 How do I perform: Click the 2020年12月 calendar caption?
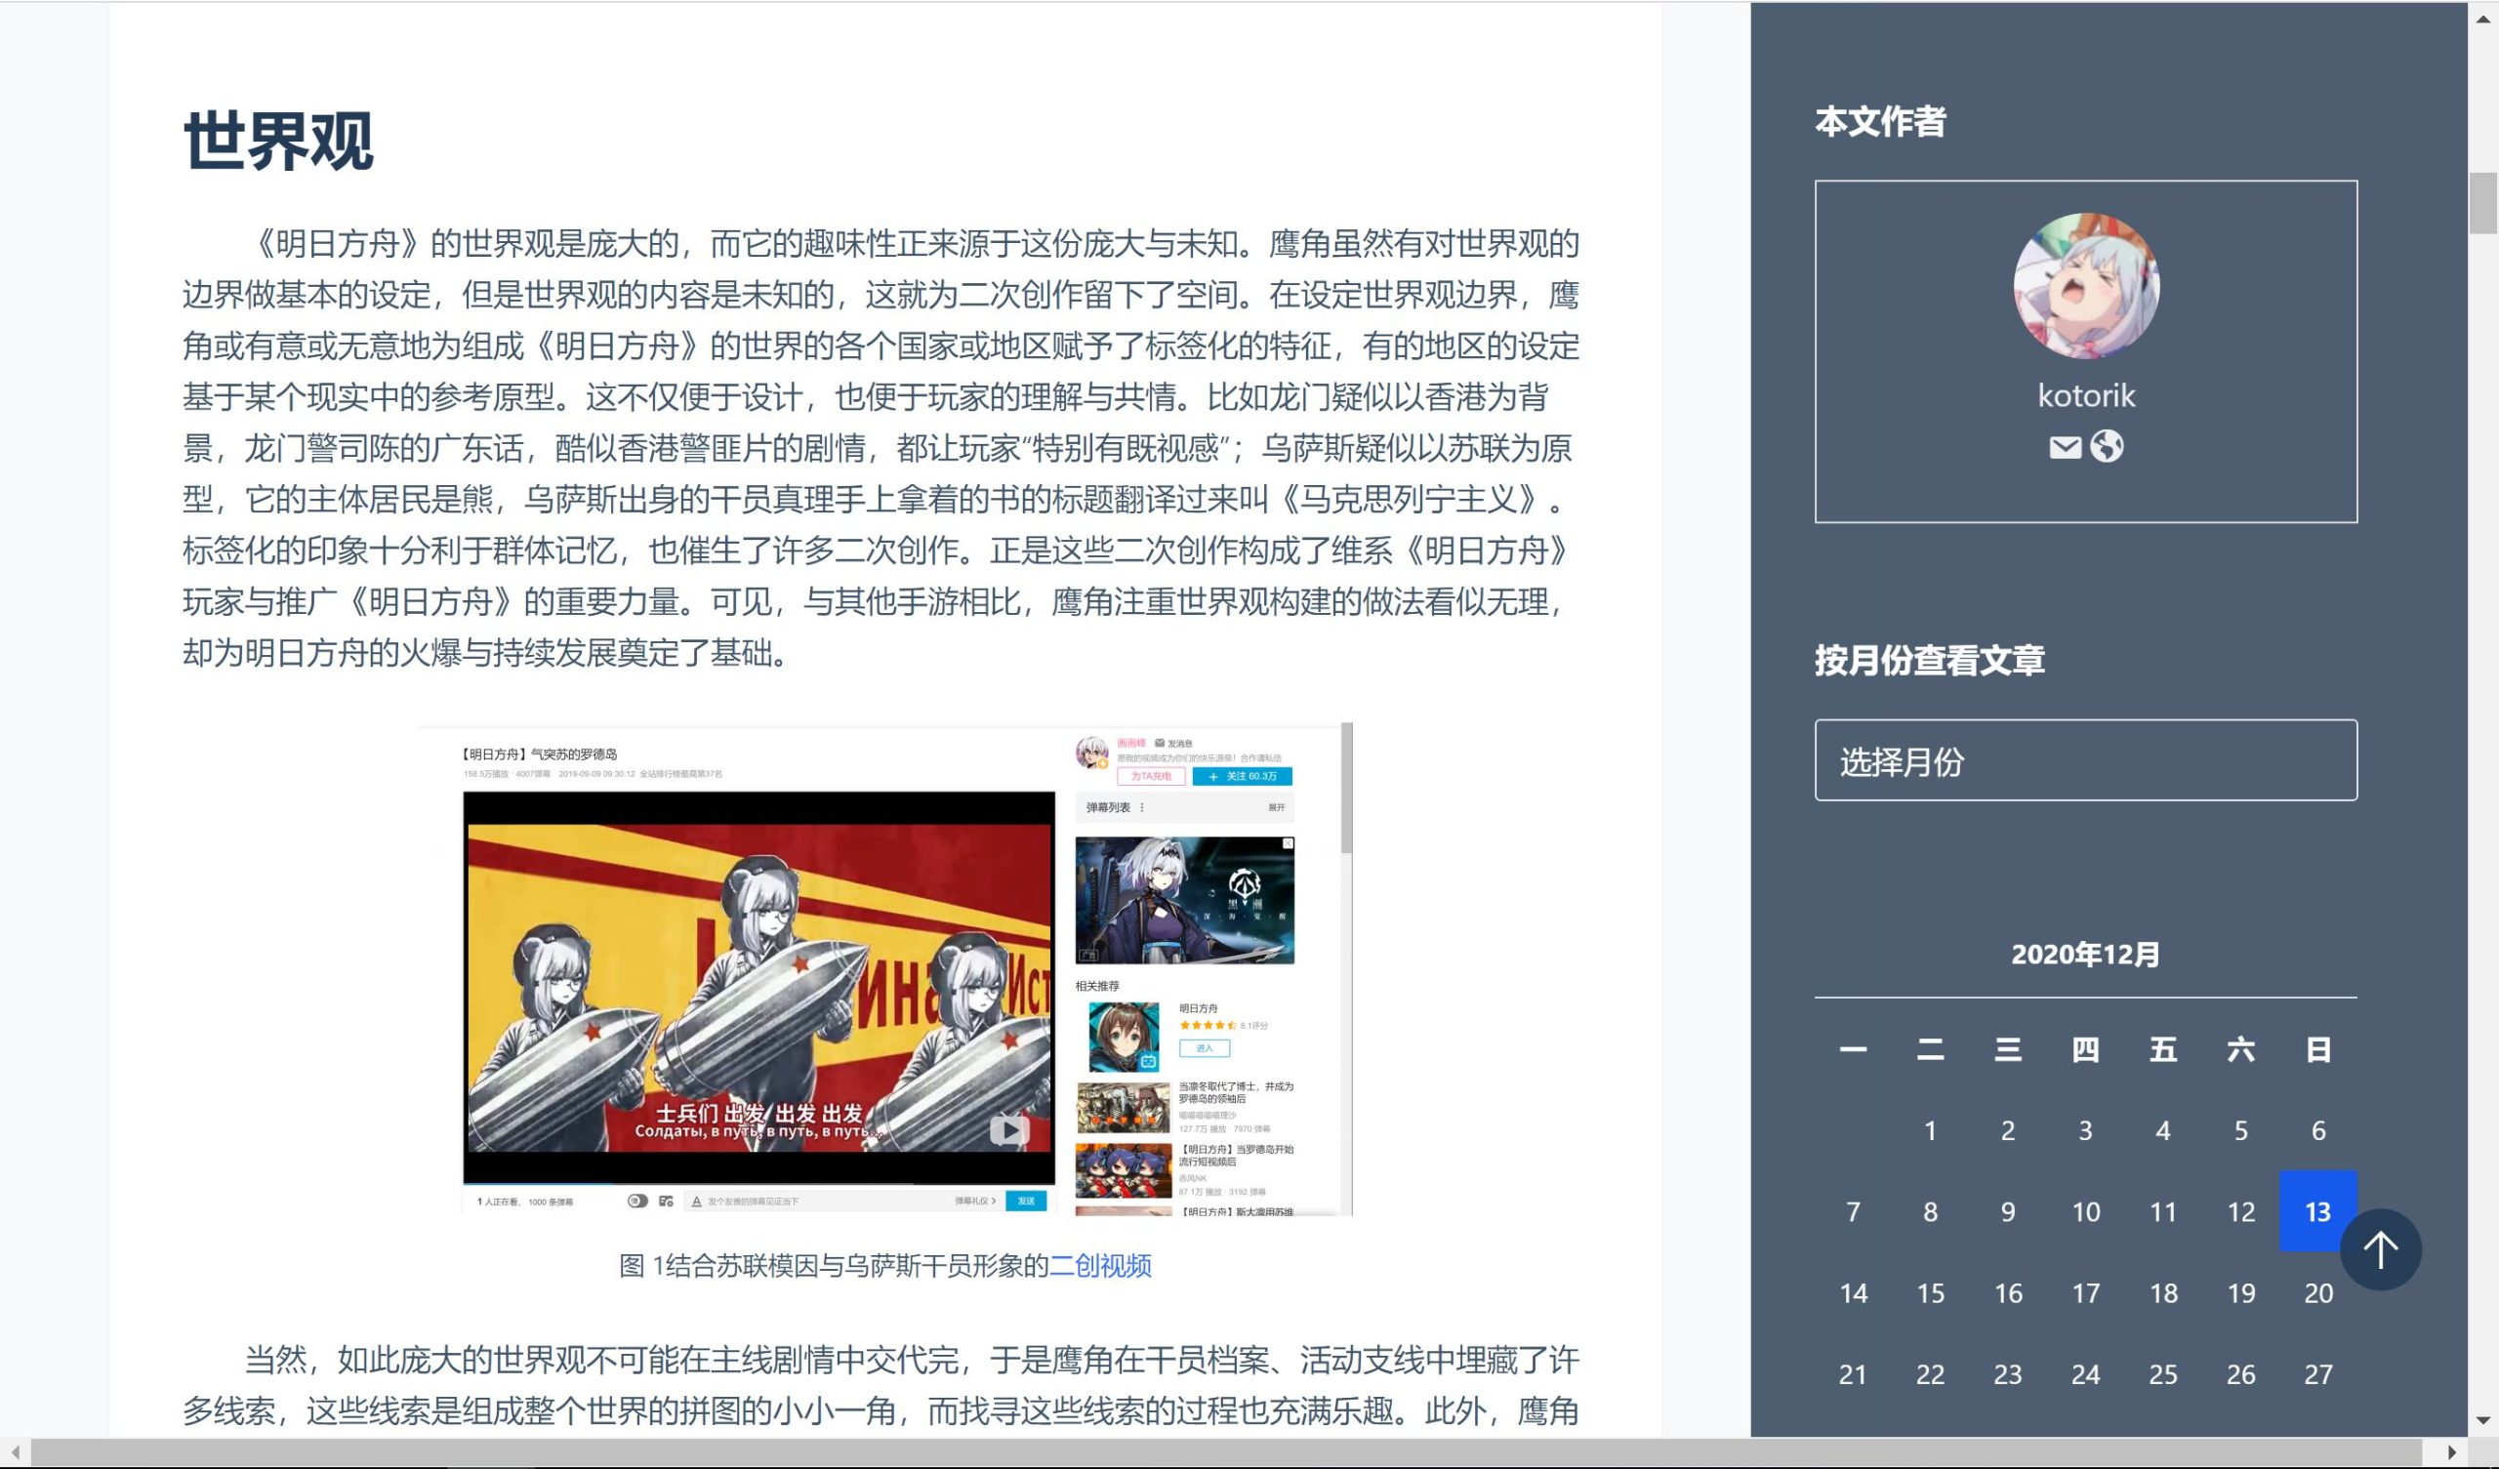click(x=2085, y=955)
